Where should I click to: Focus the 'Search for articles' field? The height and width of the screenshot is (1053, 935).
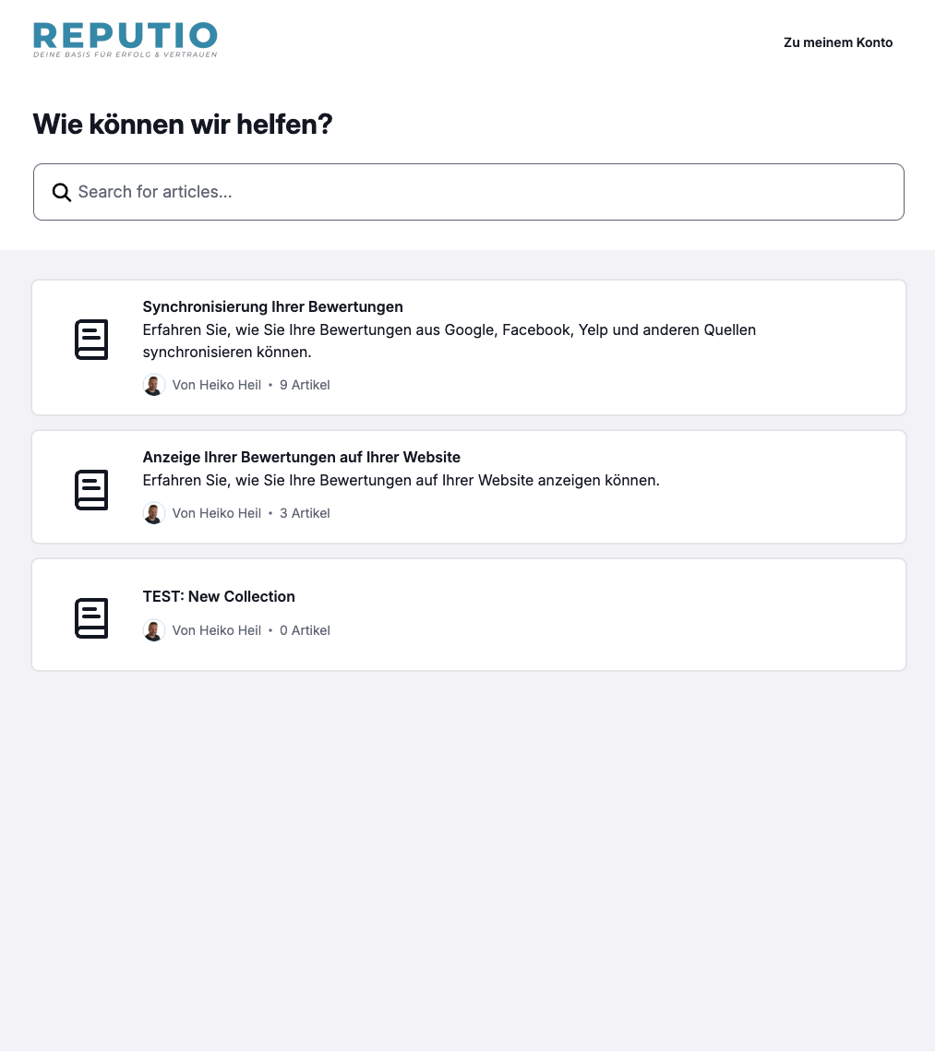pos(480,192)
